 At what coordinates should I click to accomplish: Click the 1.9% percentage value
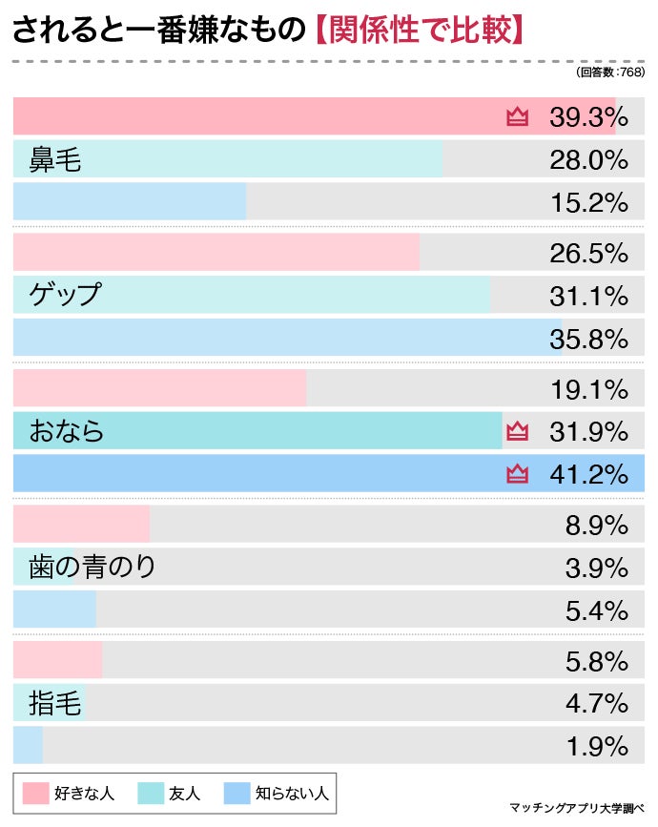[x=596, y=746]
